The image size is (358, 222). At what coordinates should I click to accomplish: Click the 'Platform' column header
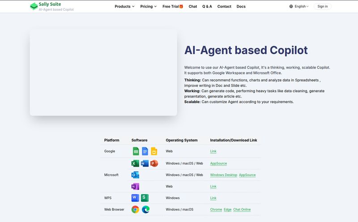[x=111, y=140]
